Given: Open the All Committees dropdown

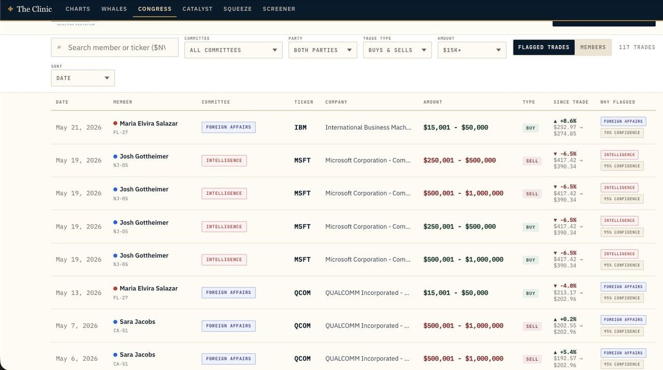Looking at the screenshot, I should (x=233, y=50).
